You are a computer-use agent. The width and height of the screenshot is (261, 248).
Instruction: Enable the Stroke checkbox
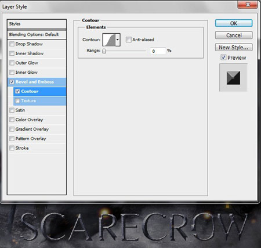pyautogui.click(x=12, y=148)
